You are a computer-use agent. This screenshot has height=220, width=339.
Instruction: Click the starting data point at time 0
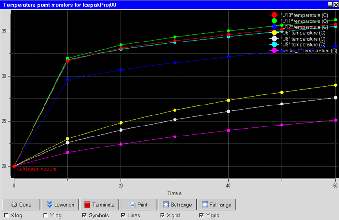14,166
